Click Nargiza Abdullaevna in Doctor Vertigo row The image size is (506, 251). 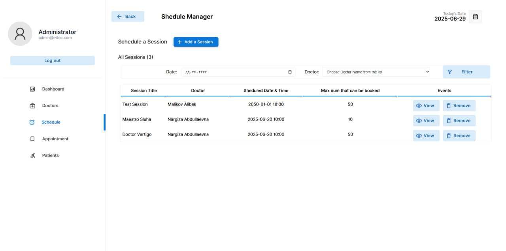click(188, 134)
